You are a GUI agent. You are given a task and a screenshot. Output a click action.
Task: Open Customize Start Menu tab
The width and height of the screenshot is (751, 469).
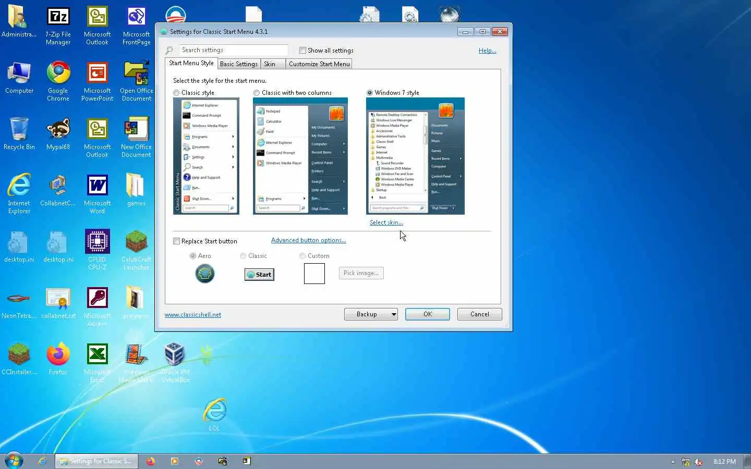point(319,64)
